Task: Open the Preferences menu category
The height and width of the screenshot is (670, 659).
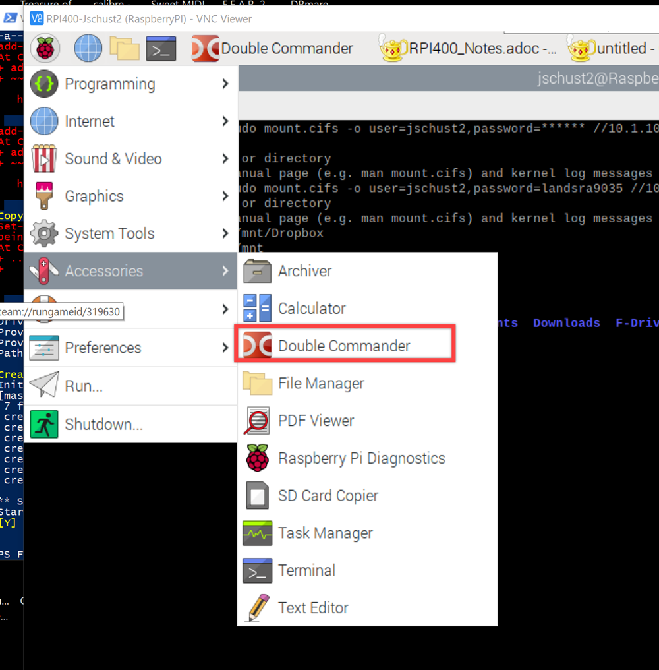Action: [x=130, y=348]
